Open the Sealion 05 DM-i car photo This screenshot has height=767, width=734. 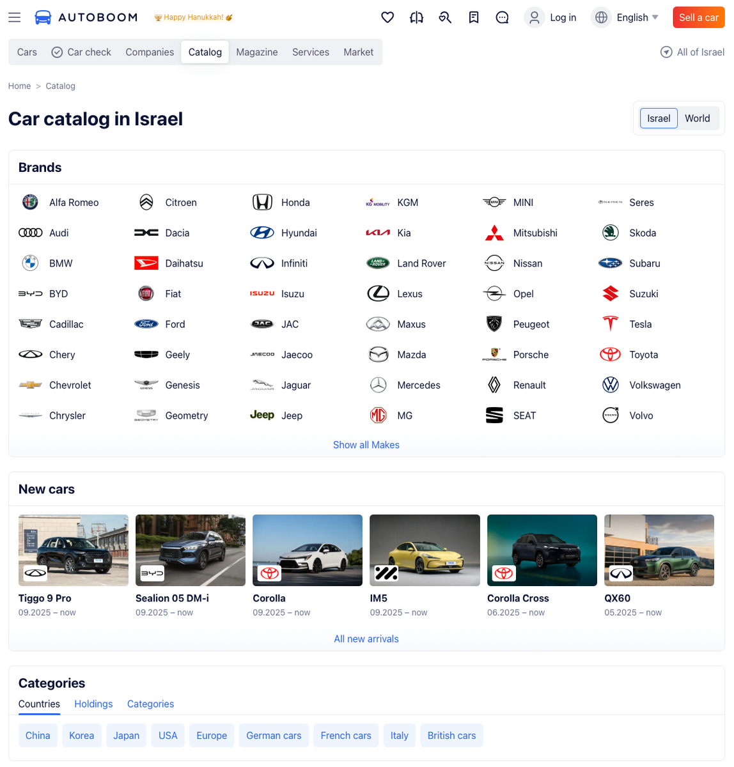pyautogui.click(x=191, y=550)
